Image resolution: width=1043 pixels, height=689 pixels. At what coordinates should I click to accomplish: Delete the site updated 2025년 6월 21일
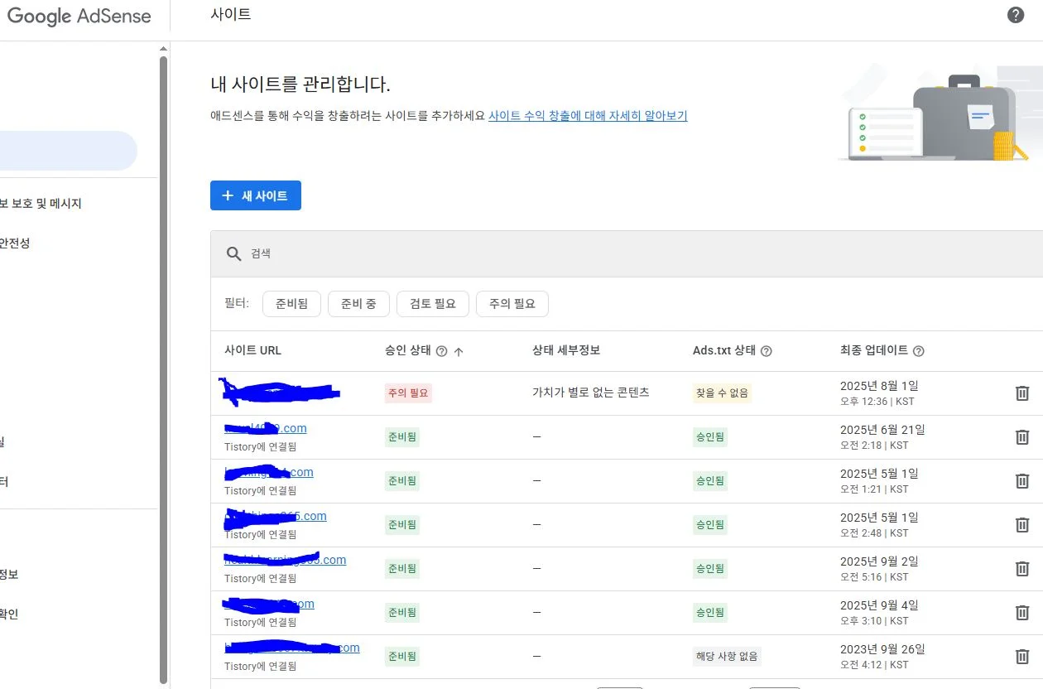click(1022, 436)
